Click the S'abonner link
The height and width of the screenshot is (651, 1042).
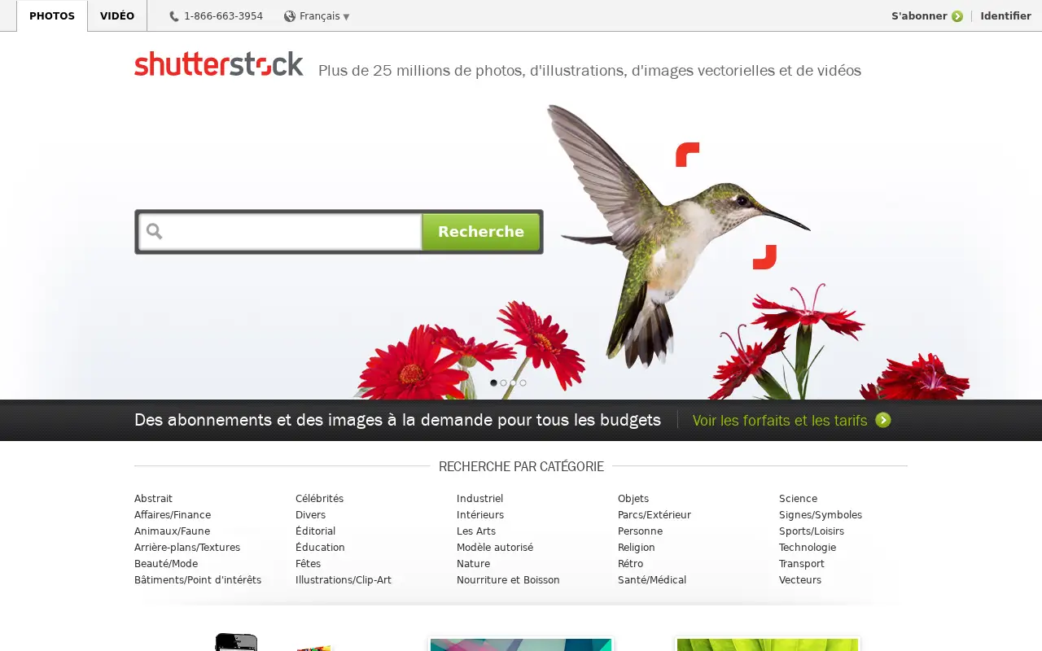[919, 16]
